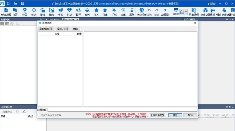This screenshot has height=131, width=235.
Task: Select the 旋转 rotate animation tool
Action: 43,12
